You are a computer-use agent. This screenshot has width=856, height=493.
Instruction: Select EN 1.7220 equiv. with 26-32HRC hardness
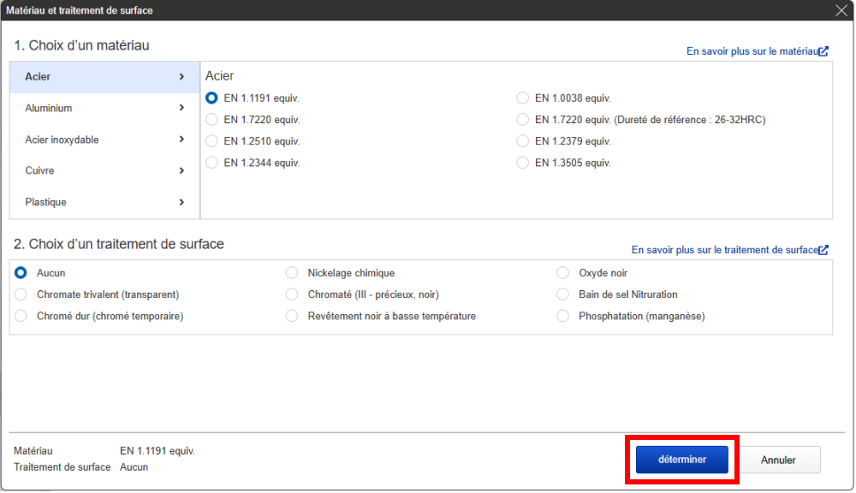pos(523,120)
